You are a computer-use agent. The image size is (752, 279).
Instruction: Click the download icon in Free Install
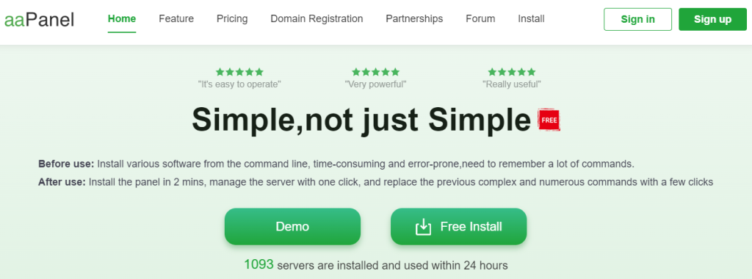click(x=423, y=227)
